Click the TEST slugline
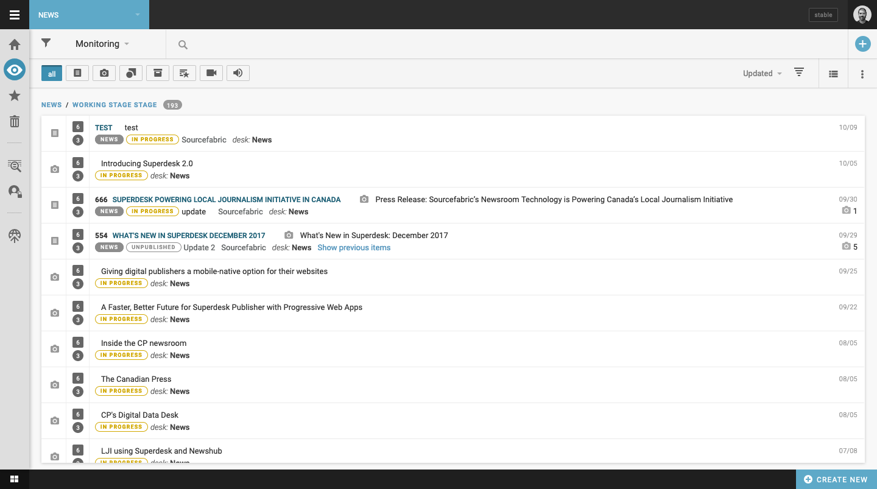 coord(104,128)
